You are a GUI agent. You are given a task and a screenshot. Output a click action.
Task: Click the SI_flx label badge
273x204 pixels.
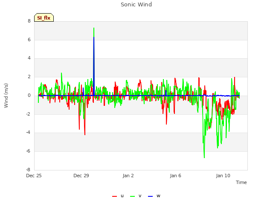click(44, 17)
